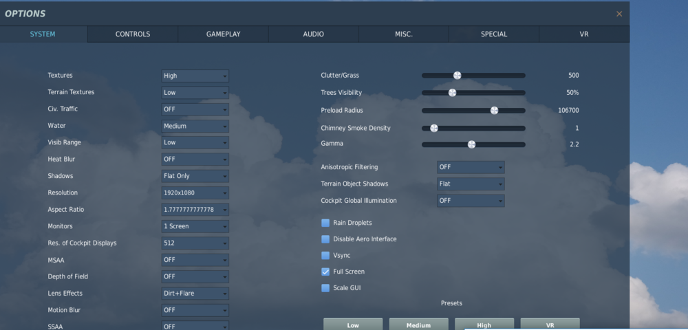The image size is (688, 330).
Task: Uncheck the Full Screen checkbox
Action: pyautogui.click(x=325, y=272)
